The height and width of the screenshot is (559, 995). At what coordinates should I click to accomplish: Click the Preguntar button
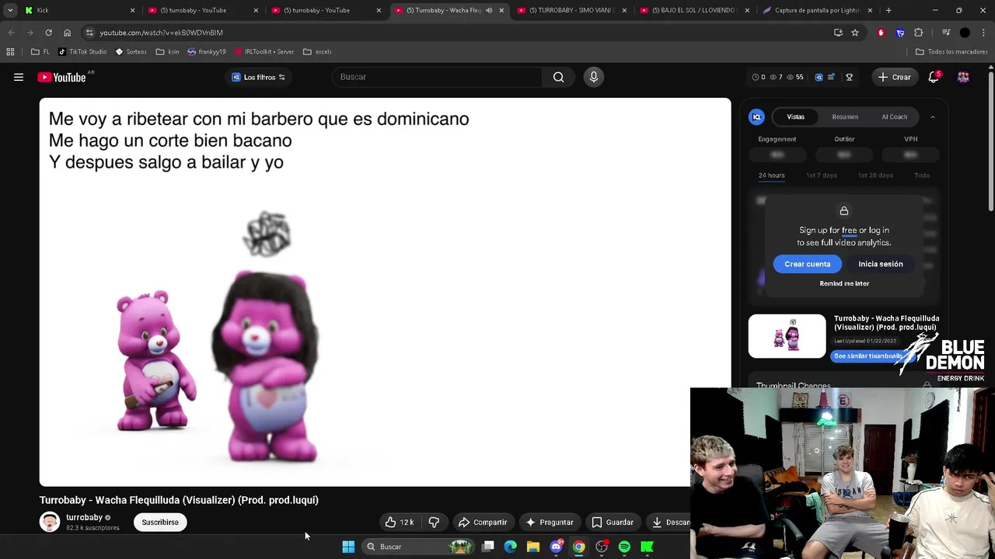(x=549, y=523)
